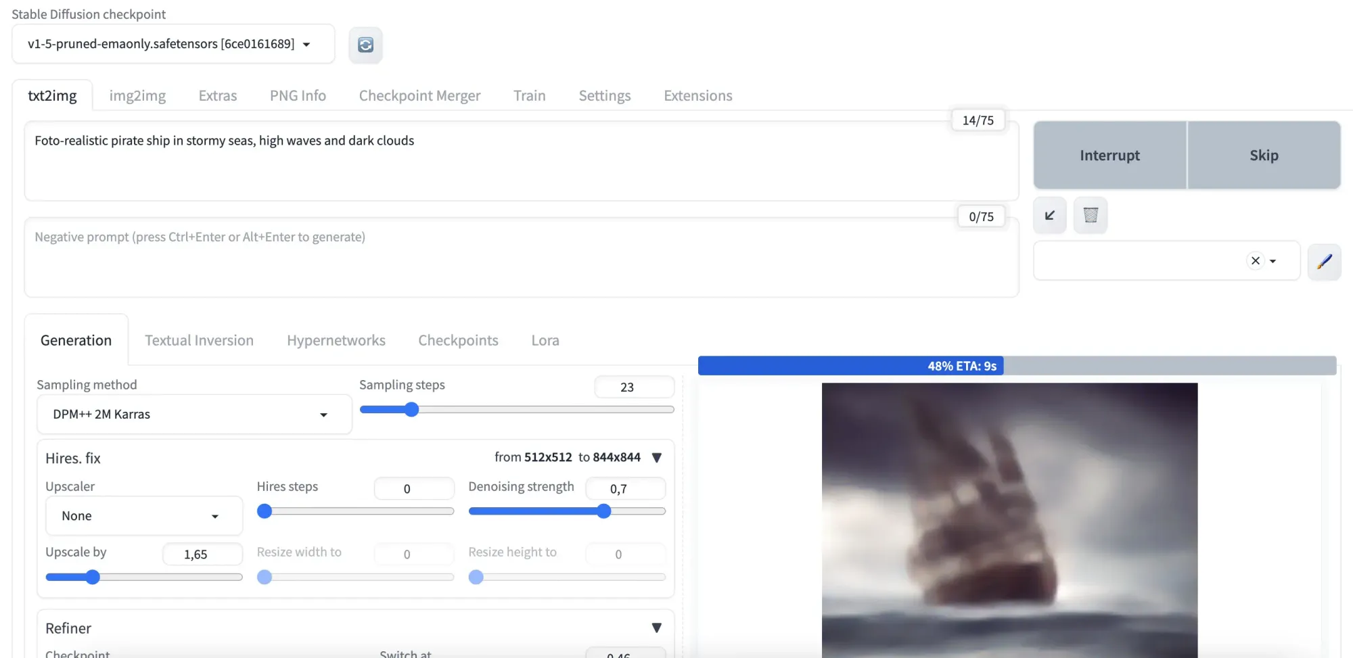
Task: Refresh the Stable Diffusion checkpoint list
Action: point(365,45)
